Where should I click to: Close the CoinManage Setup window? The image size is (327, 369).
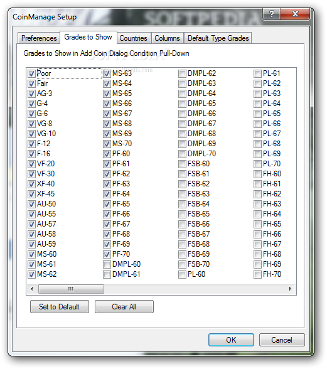click(295, 14)
